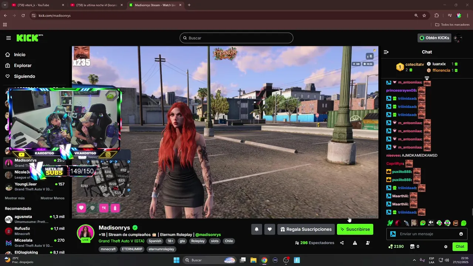Screen dimensions: 473x266
Task: Open the Kick hamburger sidebar menu
Action: click(x=8, y=38)
